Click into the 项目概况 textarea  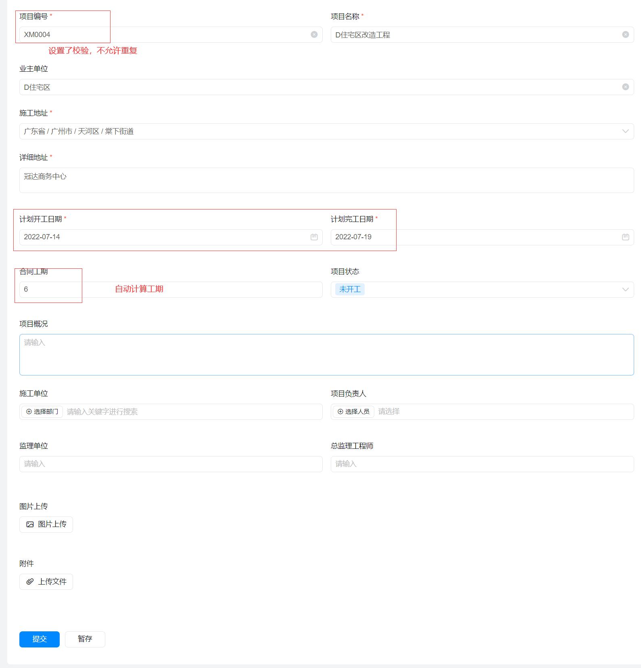(327, 355)
